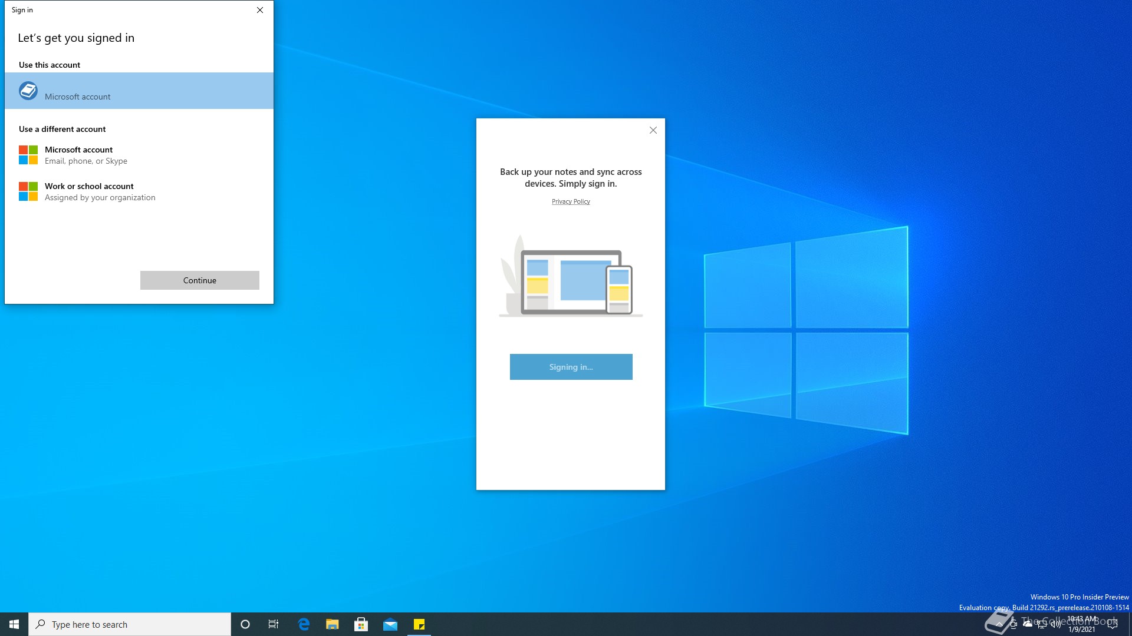This screenshot has width=1132, height=636.
Task: Open the volume control in the tray
Action: [1056, 624]
